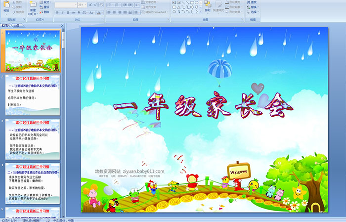
Task: Click the Clear Formatting eraser icon
Action: tap(101, 4)
